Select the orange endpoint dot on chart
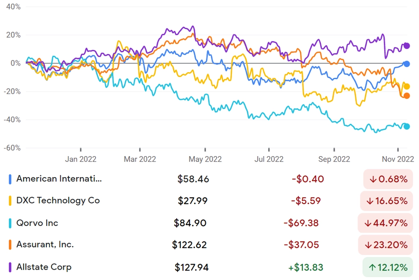Viewport: 419px width, 280px height. pyautogui.click(x=406, y=96)
